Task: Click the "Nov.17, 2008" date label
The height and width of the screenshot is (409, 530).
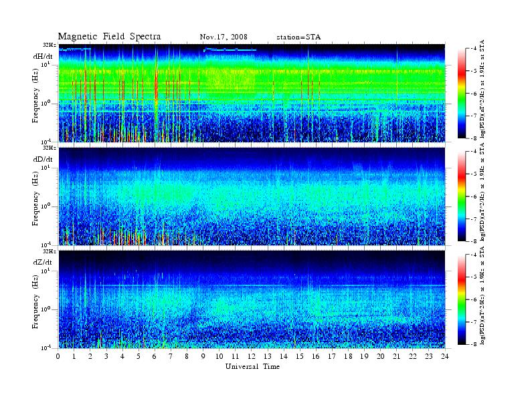Action: [x=224, y=37]
